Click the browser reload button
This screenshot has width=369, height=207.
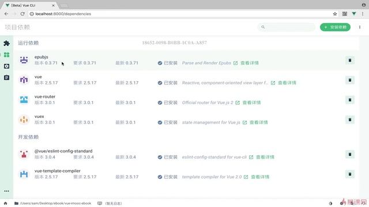22,14
